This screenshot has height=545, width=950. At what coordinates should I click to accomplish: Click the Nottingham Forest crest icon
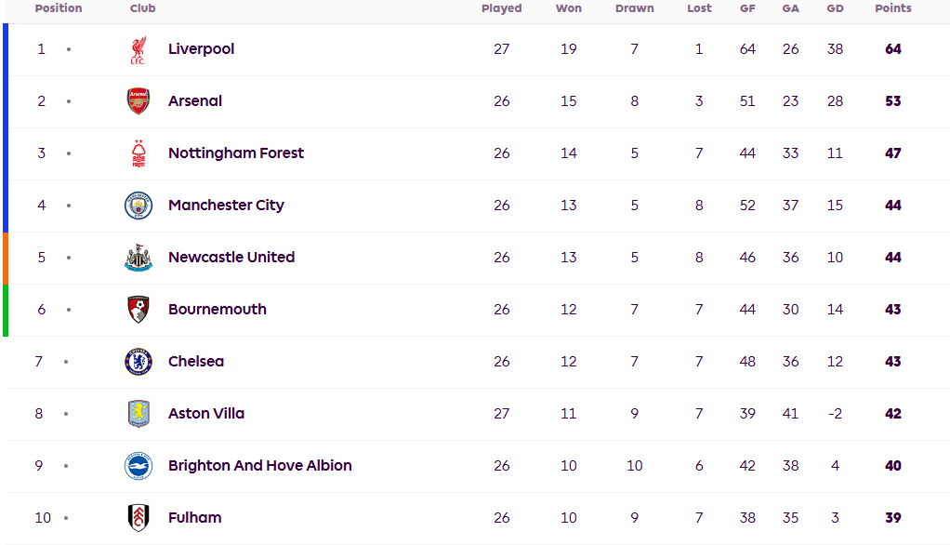138,153
